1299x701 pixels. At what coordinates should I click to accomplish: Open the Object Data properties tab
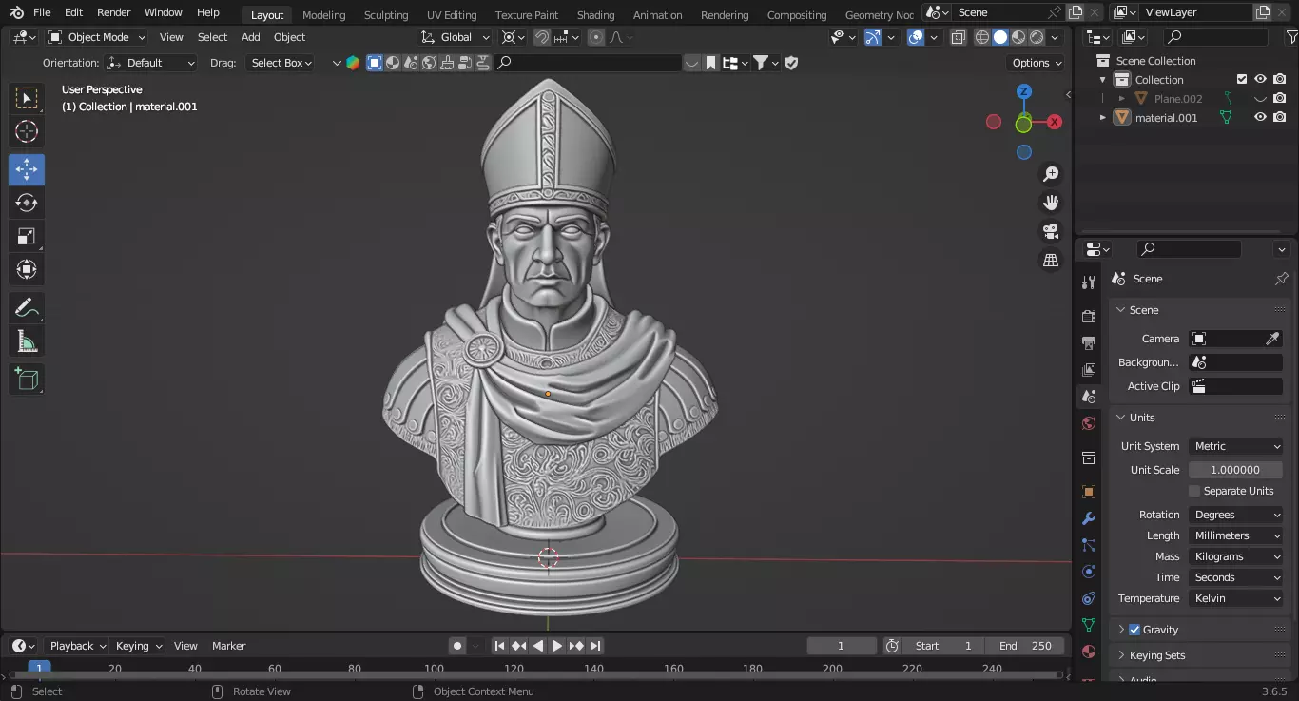pyautogui.click(x=1089, y=625)
